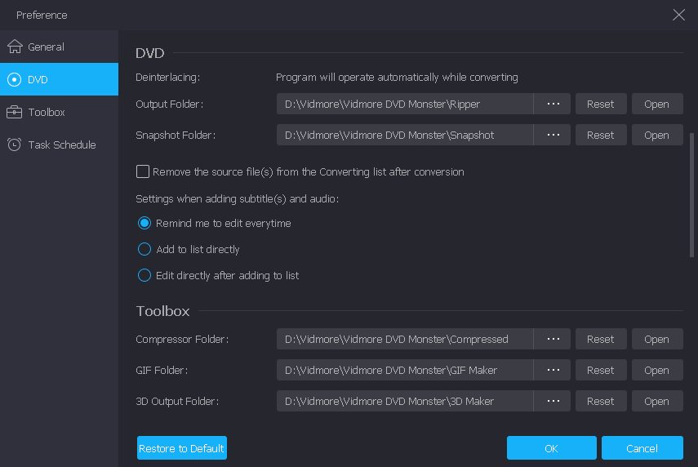
Task: Click the General home icon in sidebar
Action: click(x=14, y=47)
